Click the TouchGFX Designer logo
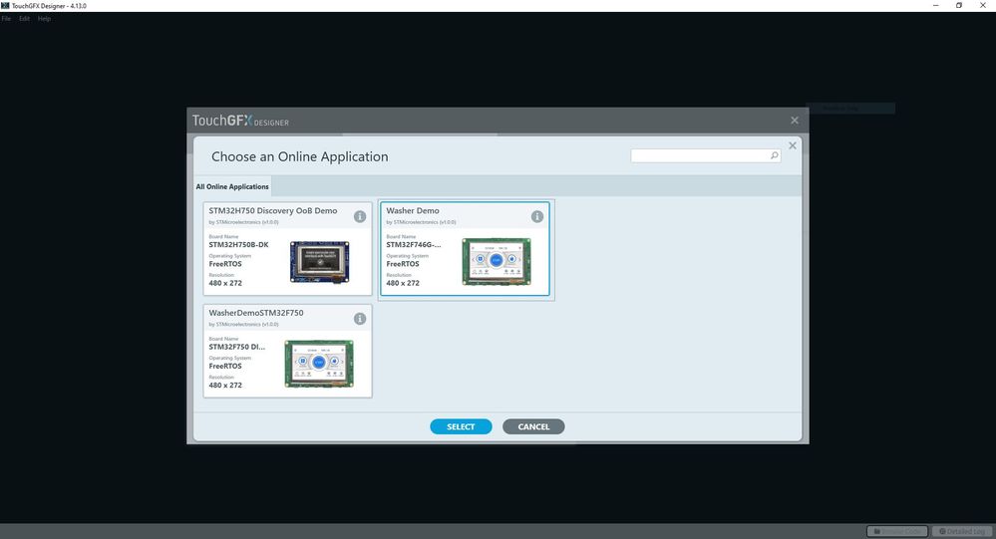This screenshot has width=996, height=539. coord(240,121)
